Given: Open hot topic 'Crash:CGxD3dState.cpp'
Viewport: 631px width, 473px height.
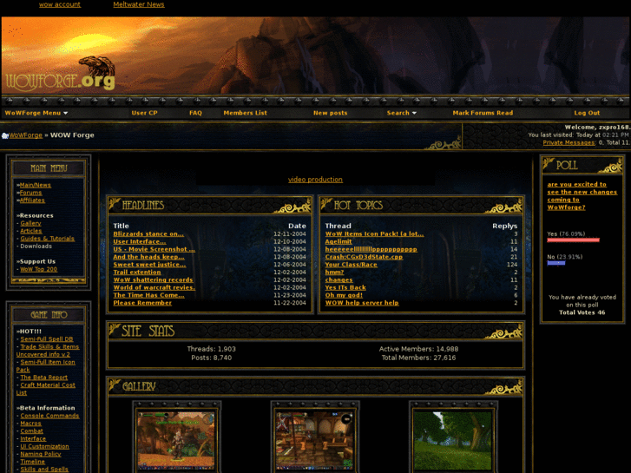Looking at the screenshot, I should (x=364, y=257).
